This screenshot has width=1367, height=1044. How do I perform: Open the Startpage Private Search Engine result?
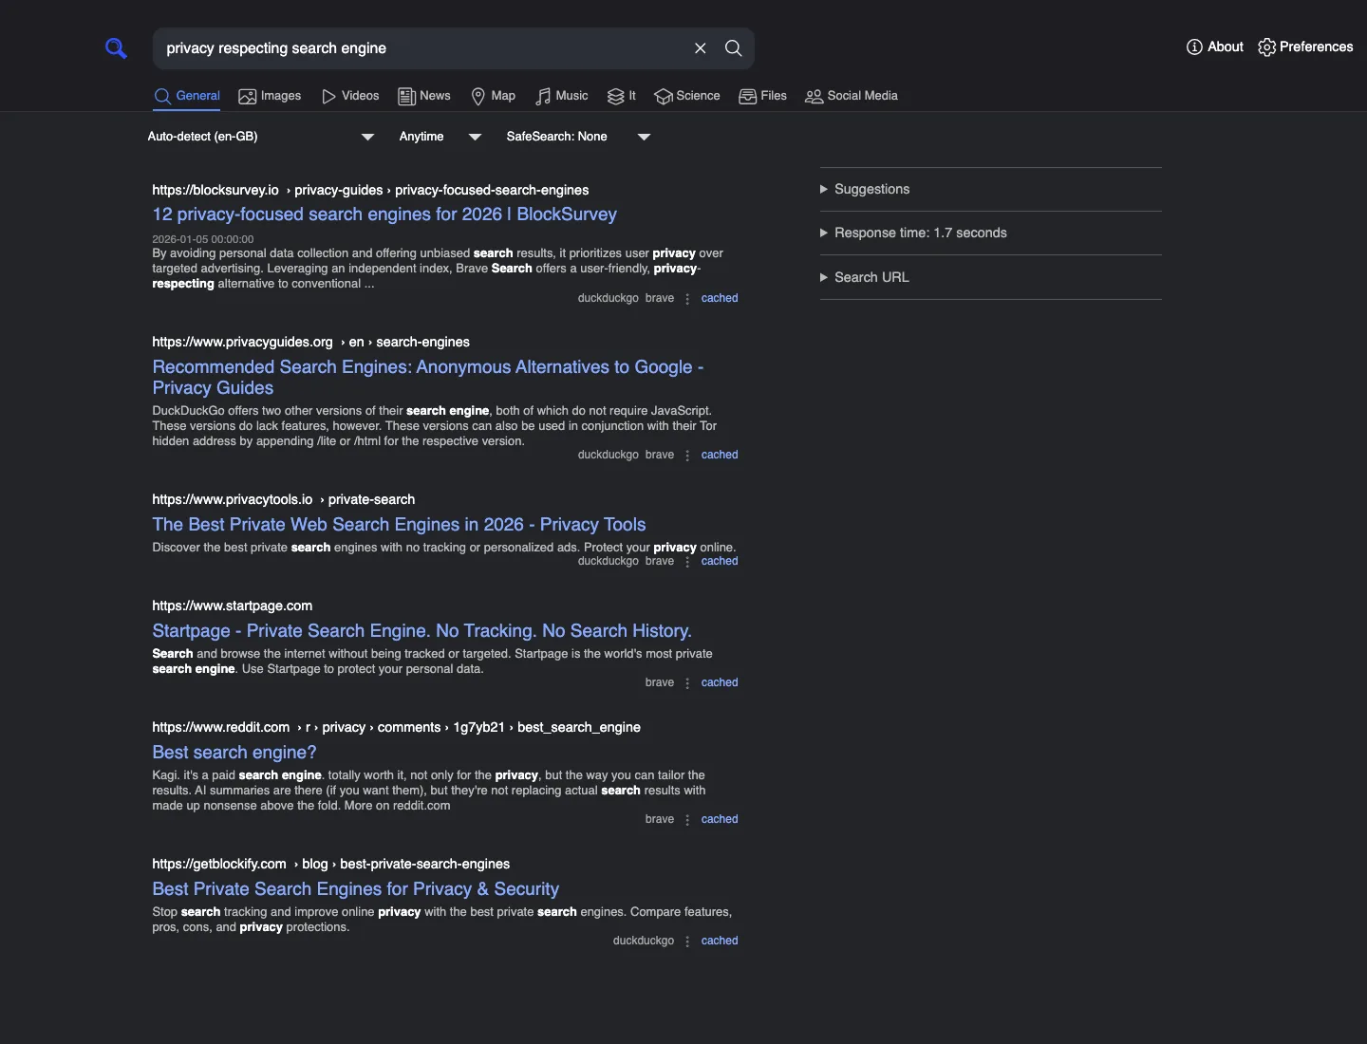(x=421, y=631)
